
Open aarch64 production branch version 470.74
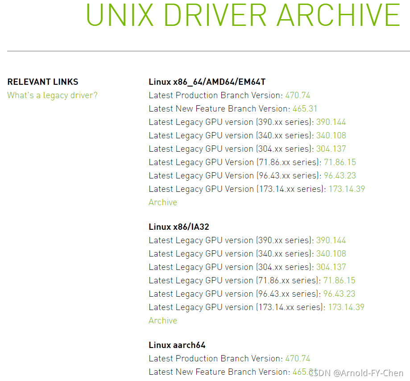[x=298, y=358]
